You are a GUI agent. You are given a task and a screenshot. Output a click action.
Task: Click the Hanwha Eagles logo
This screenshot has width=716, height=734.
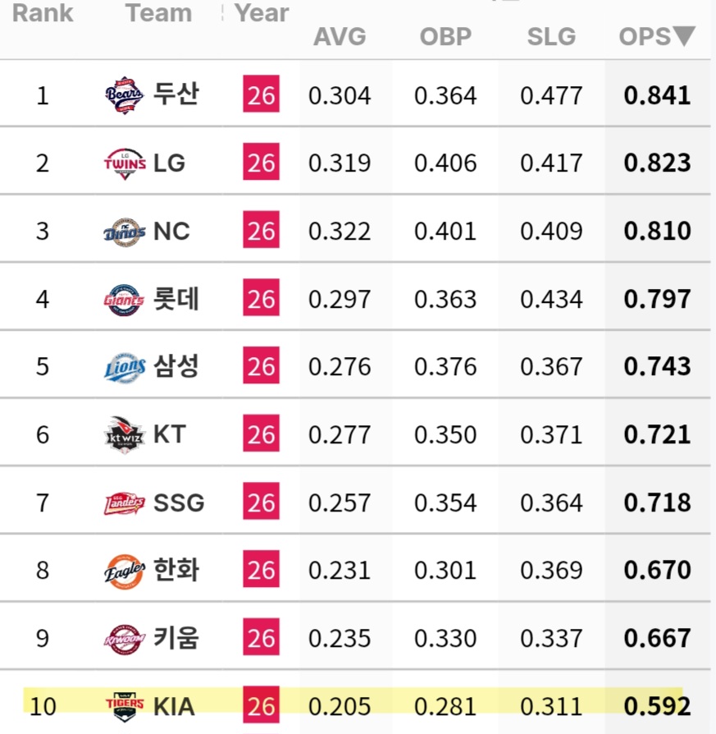(125, 571)
